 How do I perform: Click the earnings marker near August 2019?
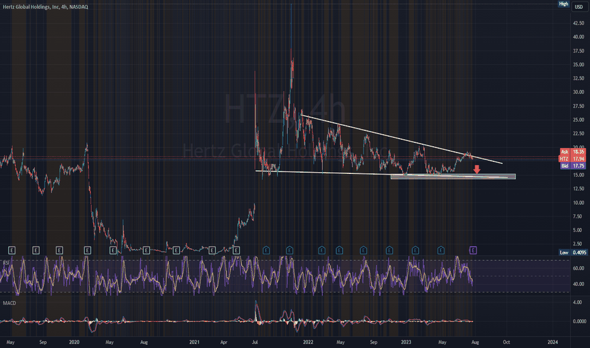[x=35, y=250]
